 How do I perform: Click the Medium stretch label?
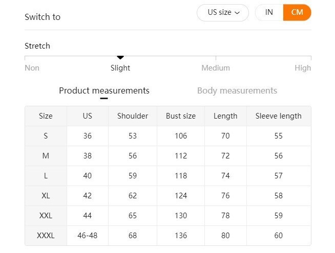(x=215, y=68)
